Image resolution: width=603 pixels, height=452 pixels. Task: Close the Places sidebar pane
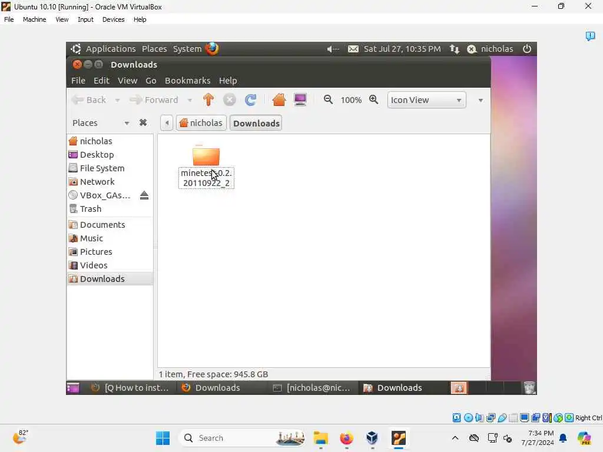[x=143, y=122]
